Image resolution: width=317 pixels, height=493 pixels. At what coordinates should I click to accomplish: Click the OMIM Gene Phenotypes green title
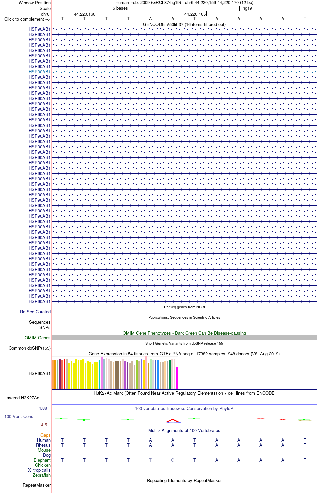pyautogui.click(x=184, y=333)
